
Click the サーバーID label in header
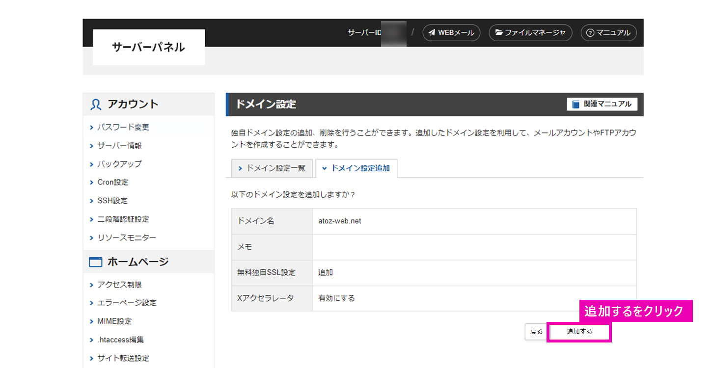point(365,33)
